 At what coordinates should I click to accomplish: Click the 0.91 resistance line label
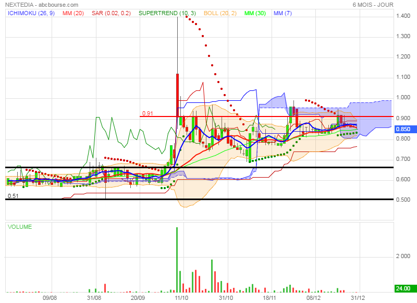tap(148, 113)
